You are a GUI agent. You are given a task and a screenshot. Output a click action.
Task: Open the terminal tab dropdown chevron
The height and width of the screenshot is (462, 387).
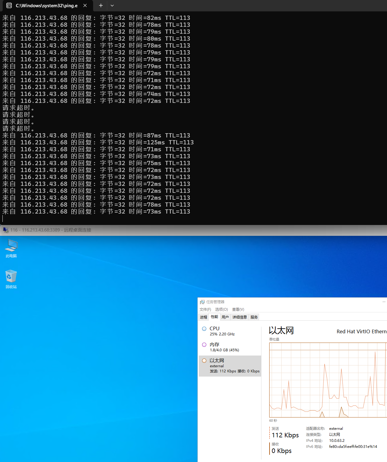[x=112, y=5]
